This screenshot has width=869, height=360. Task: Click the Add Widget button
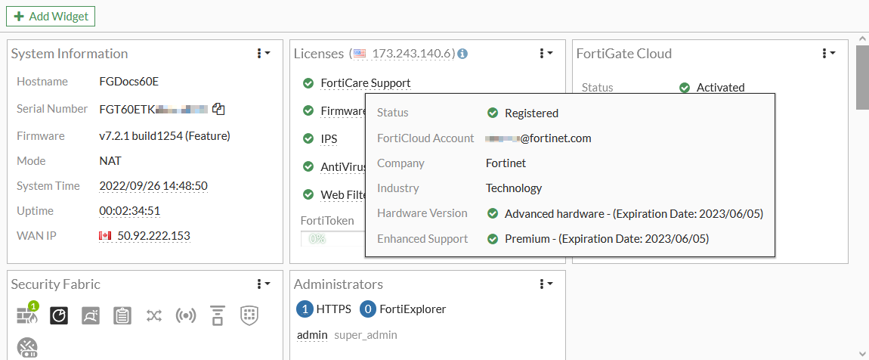(51, 16)
